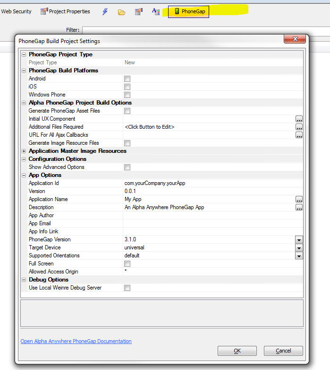Click the Version value 0.0.1
Image resolution: width=330 pixels, height=370 pixels.
click(130, 191)
